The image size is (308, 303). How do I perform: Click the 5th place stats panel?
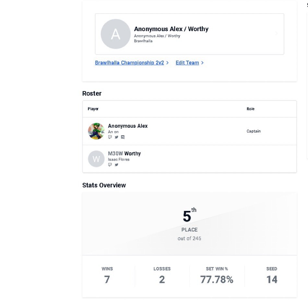(190, 224)
